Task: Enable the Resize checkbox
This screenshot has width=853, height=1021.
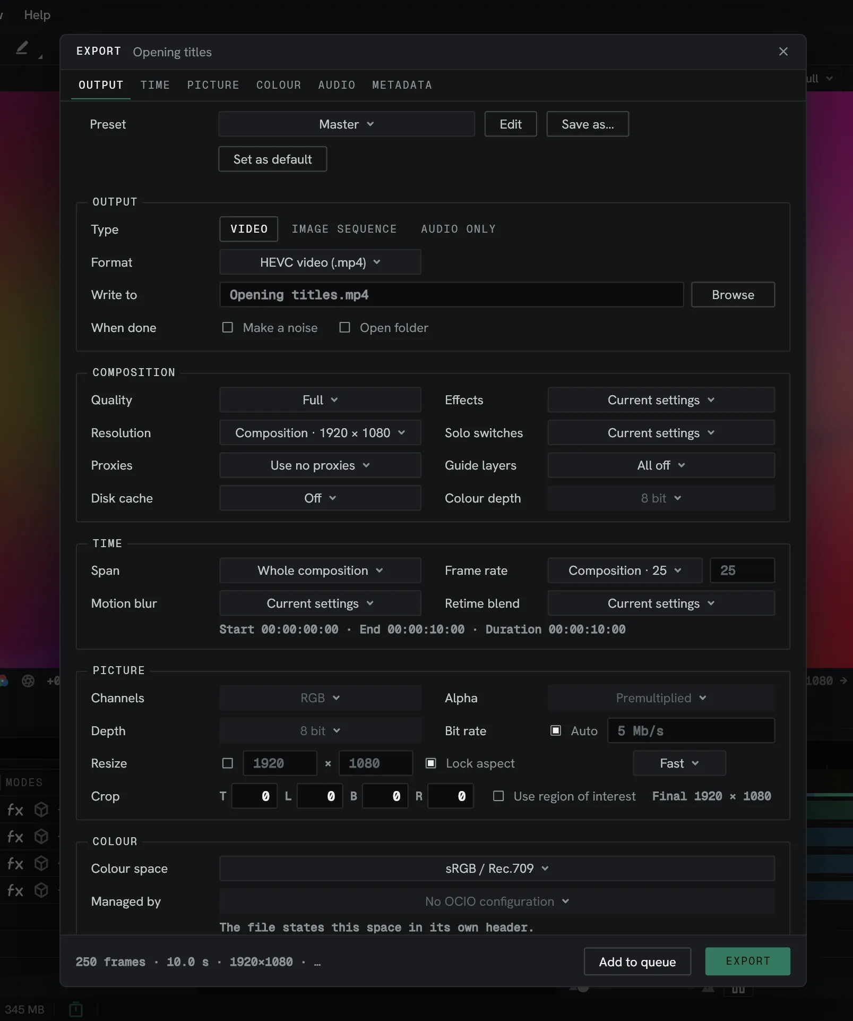Action: (x=227, y=763)
